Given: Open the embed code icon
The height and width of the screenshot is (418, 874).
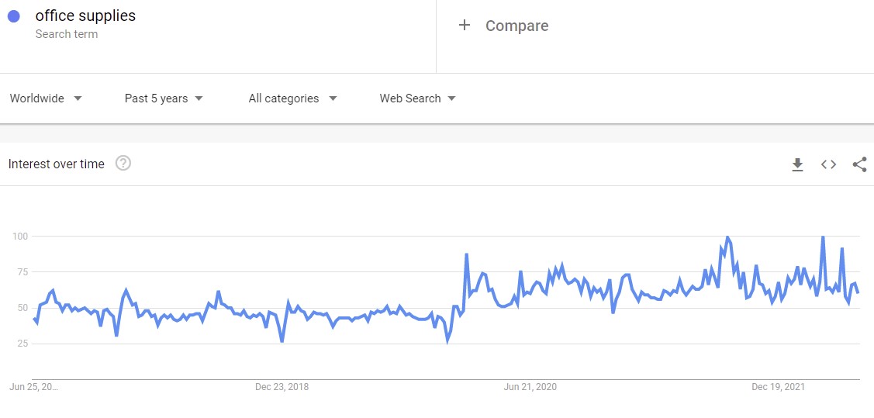Looking at the screenshot, I should tap(828, 164).
